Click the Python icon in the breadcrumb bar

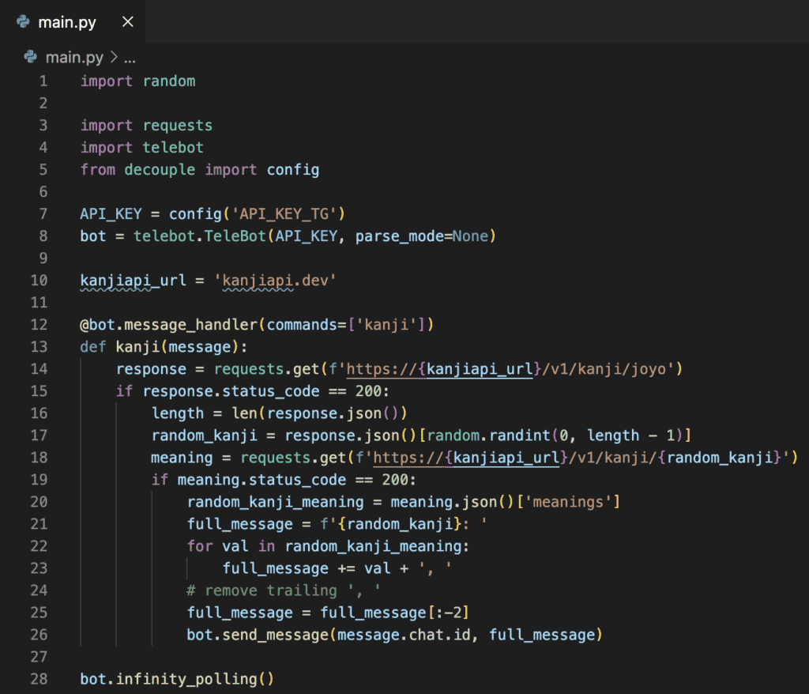pyautogui.click(x=31, y=57)
